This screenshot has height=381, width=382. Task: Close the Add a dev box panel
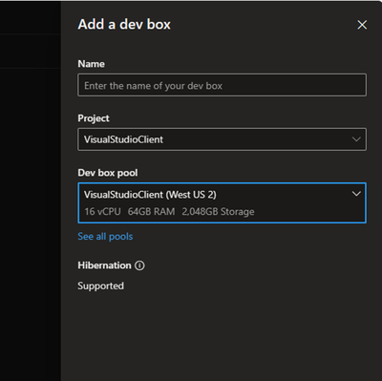click(362, 25)
